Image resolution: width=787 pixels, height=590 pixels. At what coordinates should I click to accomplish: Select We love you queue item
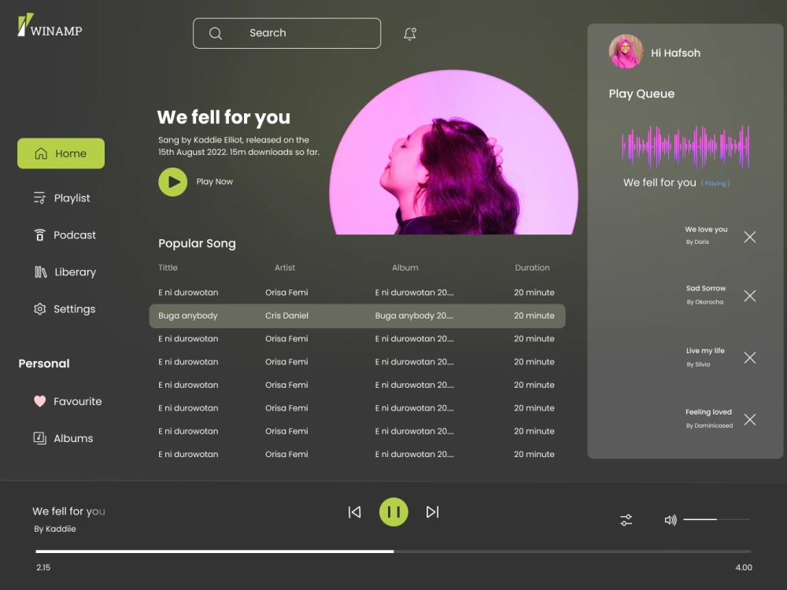[x=706, y=234]
